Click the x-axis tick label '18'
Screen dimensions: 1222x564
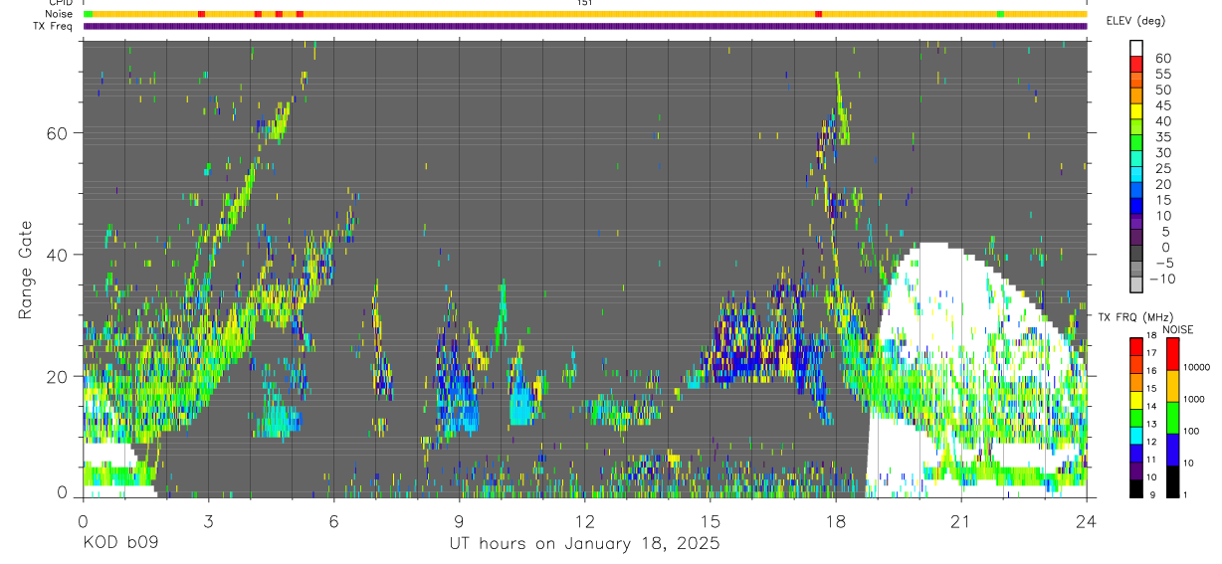[x=836, y=520]
